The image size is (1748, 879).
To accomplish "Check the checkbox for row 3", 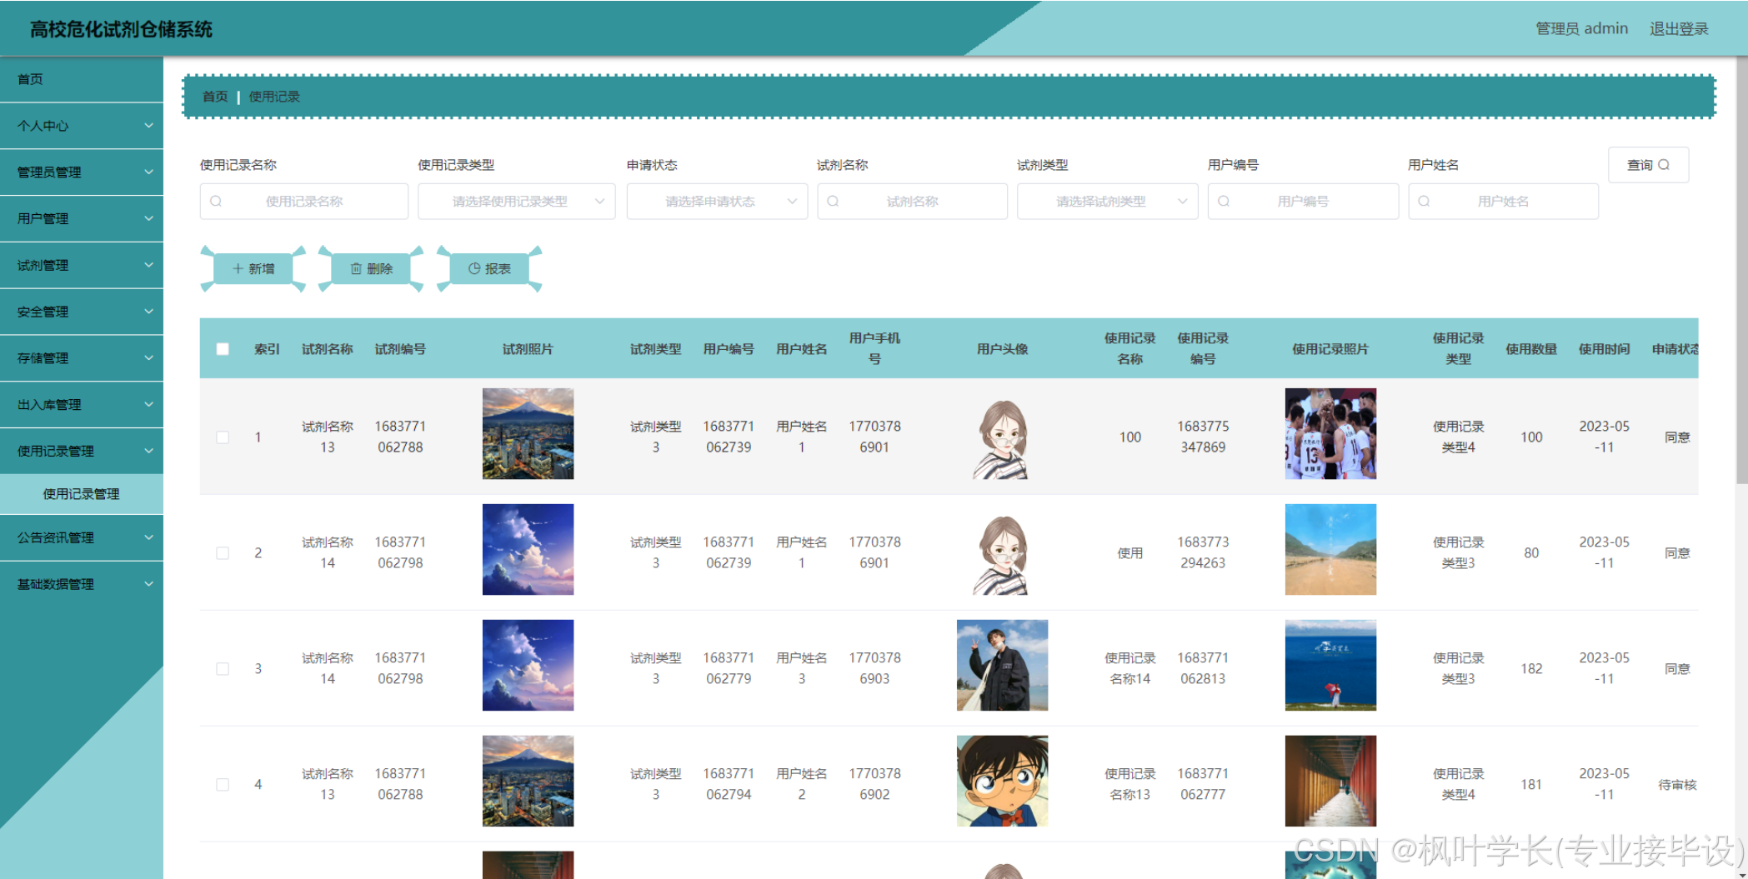I will [x=223, y=669].
